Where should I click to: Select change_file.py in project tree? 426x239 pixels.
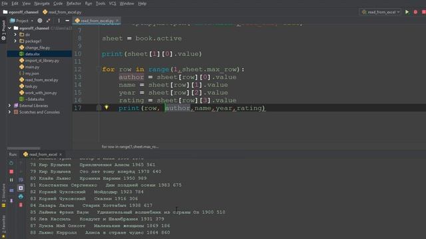[37, 48]
